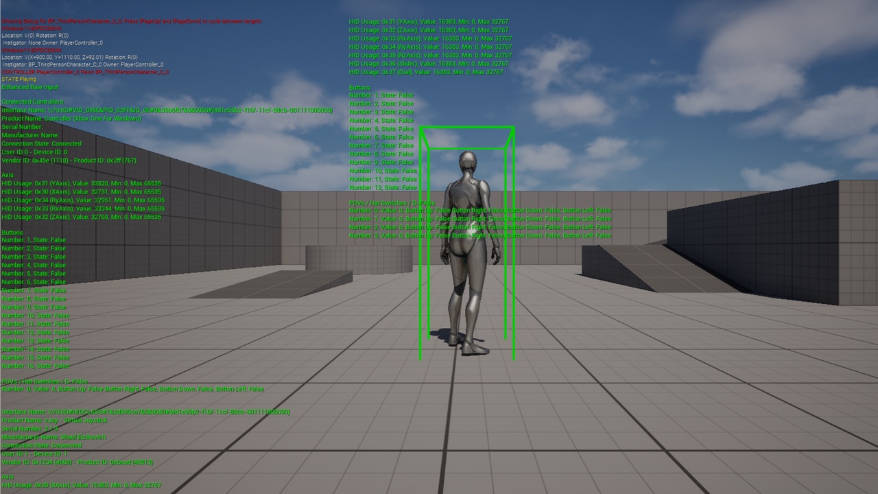Click "Product Name: Controller (Xbox One For Windows)"
Screen dimensions: 878x494
coord(71,118)
